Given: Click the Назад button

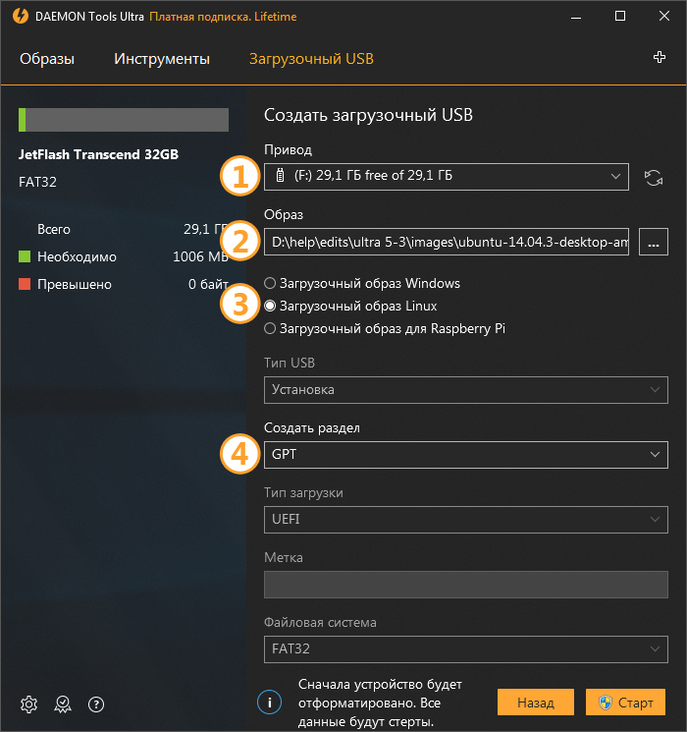Looking at the screenshot, I should pyautogui.click(x=536, y=703).
